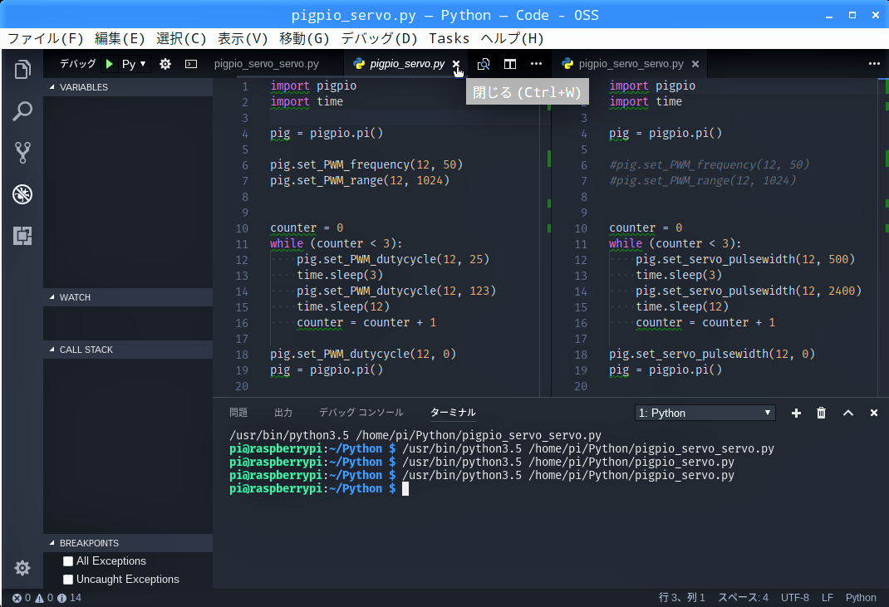Minimize the Code - OSS window
Viewport: 889px width, 607px height.
(x=829, y=15)
